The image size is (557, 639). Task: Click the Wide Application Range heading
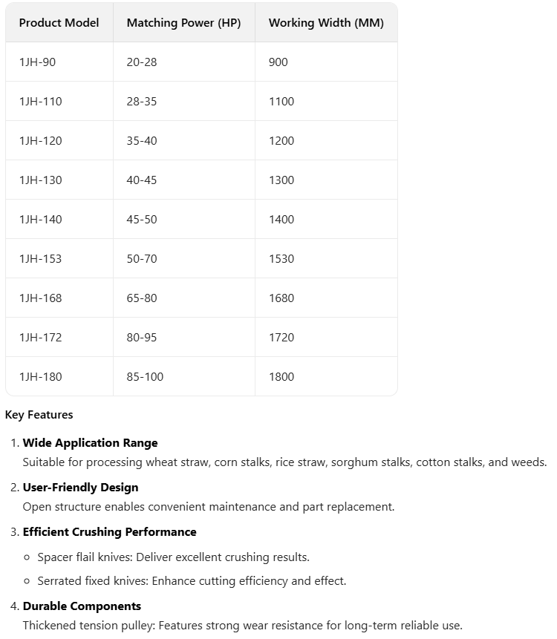click(90, 443)
